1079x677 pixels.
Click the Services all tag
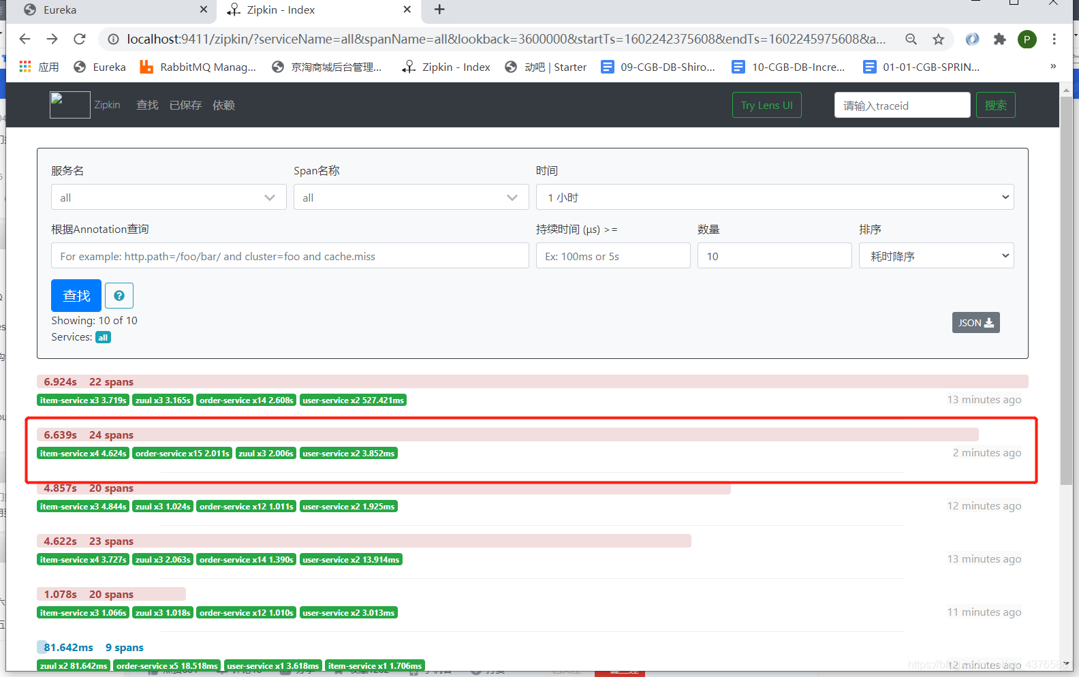tap(103, 337)
